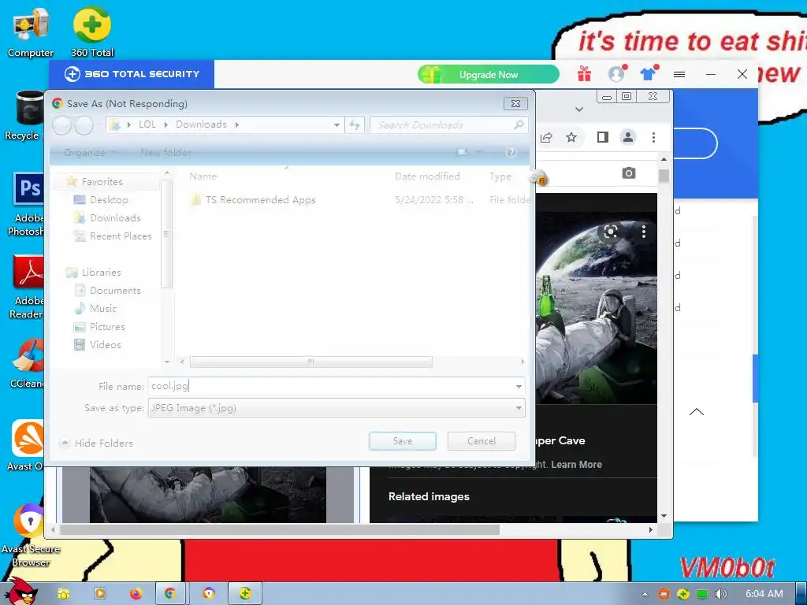The image size is (807, 605).
Task: Click LOL in the breadcrumb path
Action: tap(147, 124)
